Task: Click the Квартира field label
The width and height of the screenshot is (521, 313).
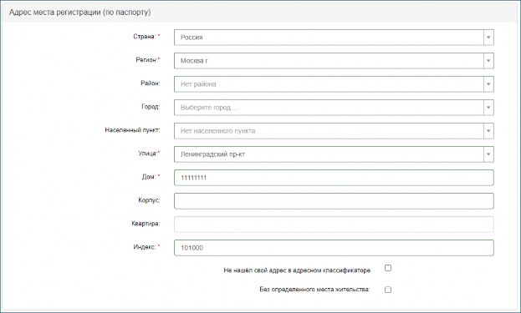Action: coord(146,224)
